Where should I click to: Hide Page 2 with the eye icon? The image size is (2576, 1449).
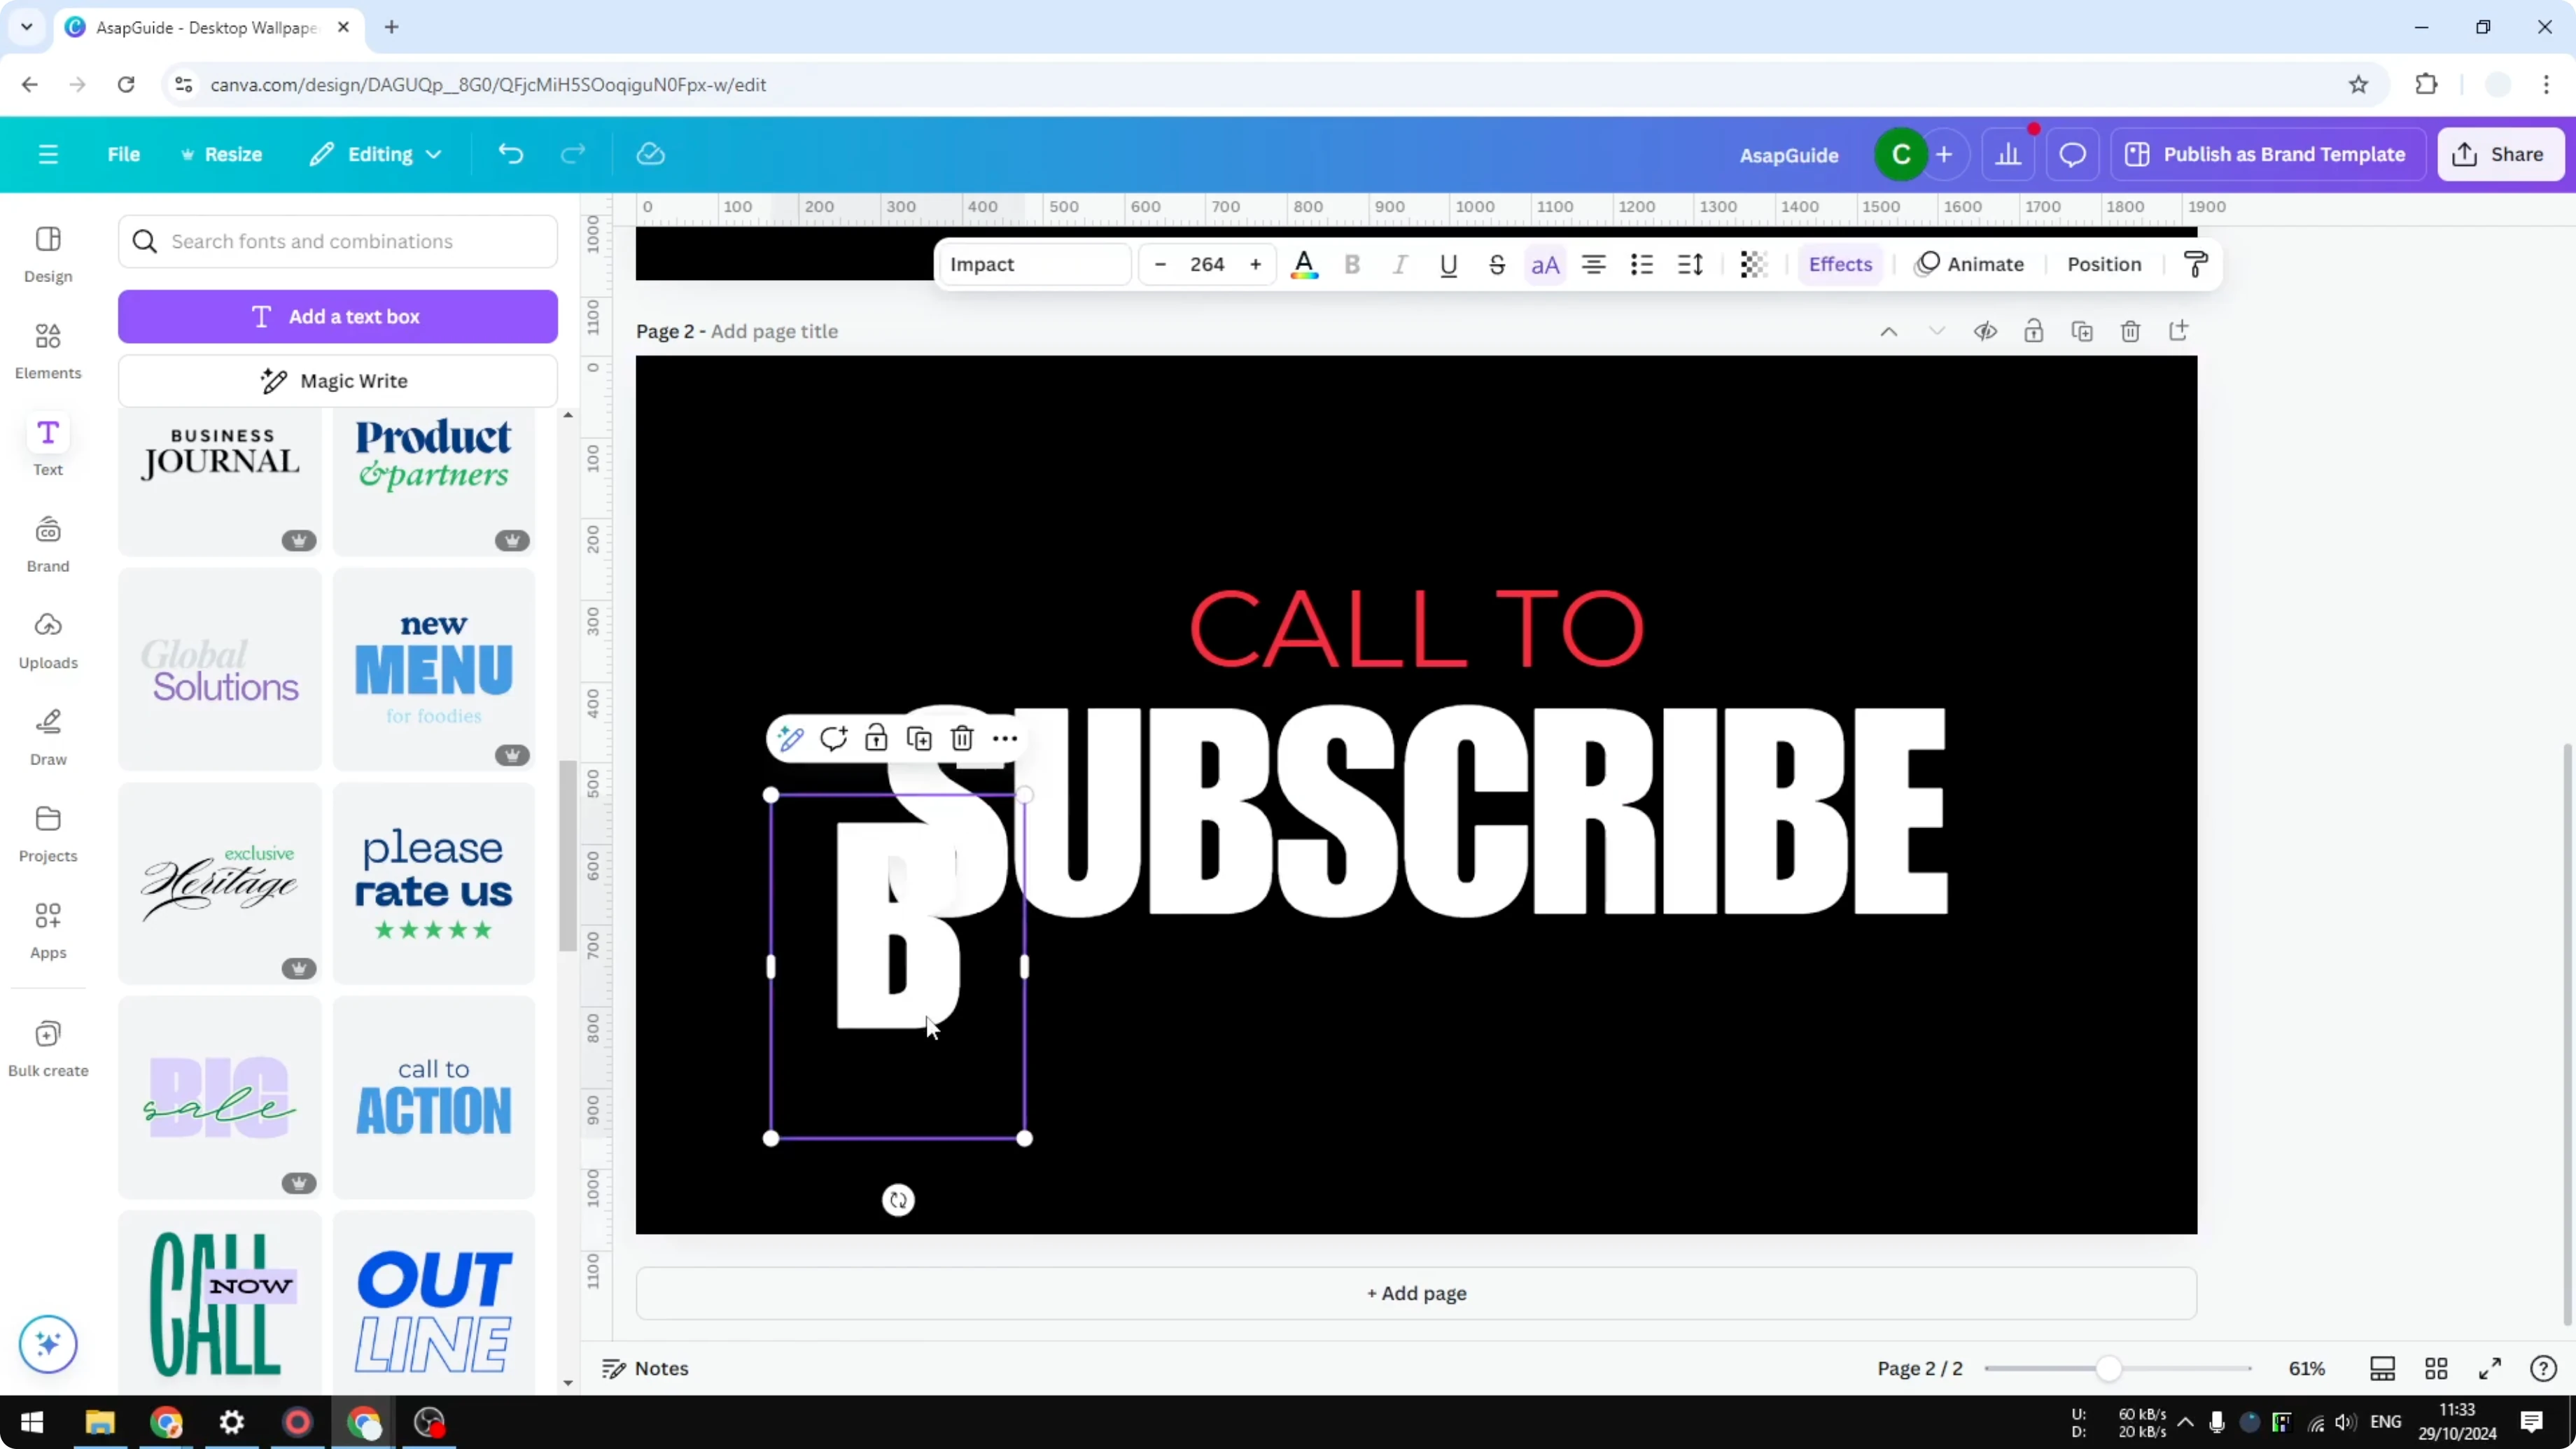point(1986,331)
